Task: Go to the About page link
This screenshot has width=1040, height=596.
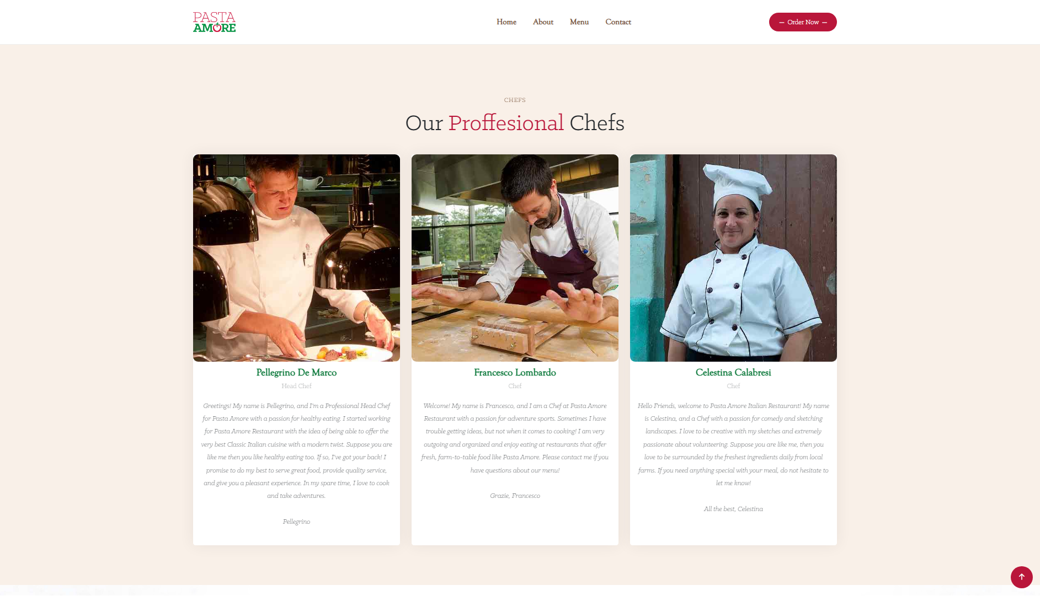Action: pyautogui.click(x=543, y=22)
